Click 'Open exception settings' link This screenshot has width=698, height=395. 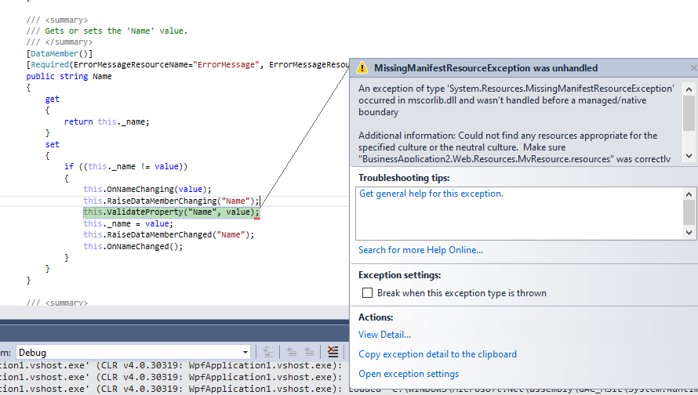409,374
